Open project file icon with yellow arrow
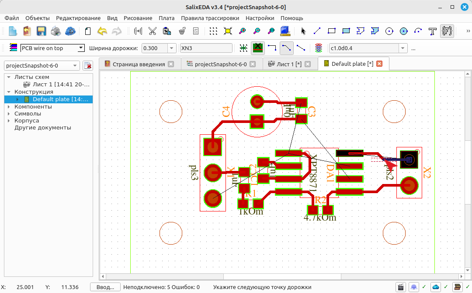 tap(27, 31)
